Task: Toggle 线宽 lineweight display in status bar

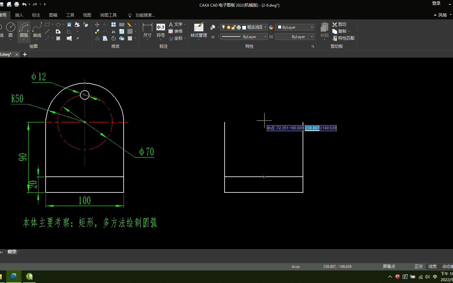Action: pyautogui.click(x=433, y=266)
